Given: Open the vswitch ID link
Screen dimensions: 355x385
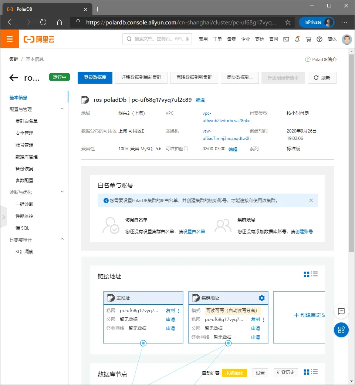Looking at the screenshot, I should pyautogui.click(x=226, y=134).
